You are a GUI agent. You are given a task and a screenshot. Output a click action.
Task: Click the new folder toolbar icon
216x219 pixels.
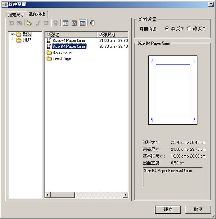46,23
